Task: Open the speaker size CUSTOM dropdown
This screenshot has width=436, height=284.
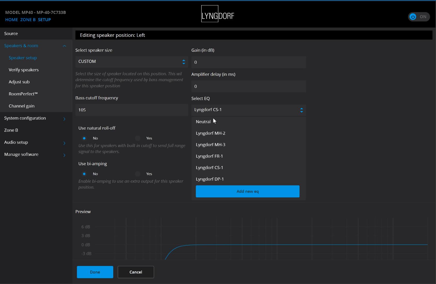Action: pos(132,62)
